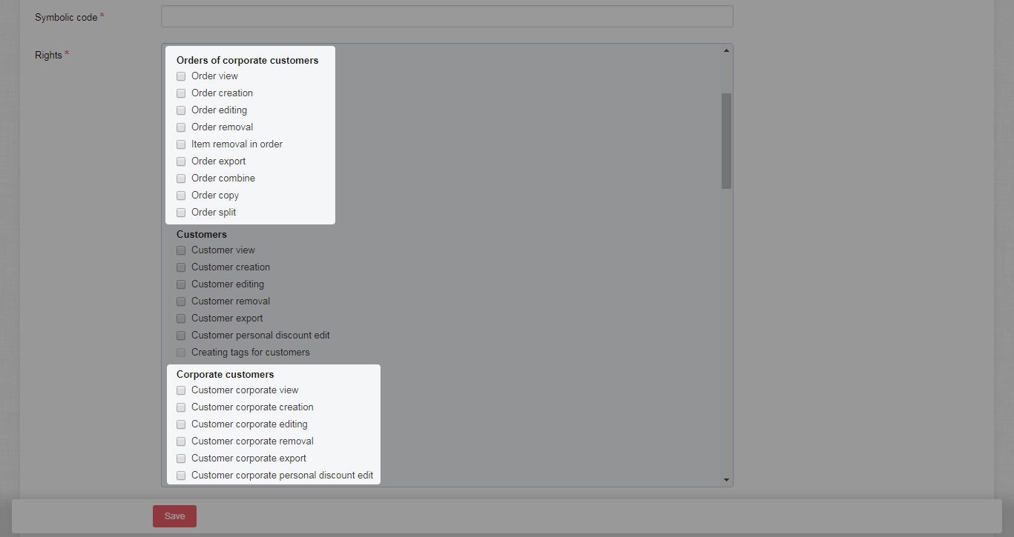Tick the Order creation checkbox
Viewport: 1014px width, 537px height.
coord(181,93)
